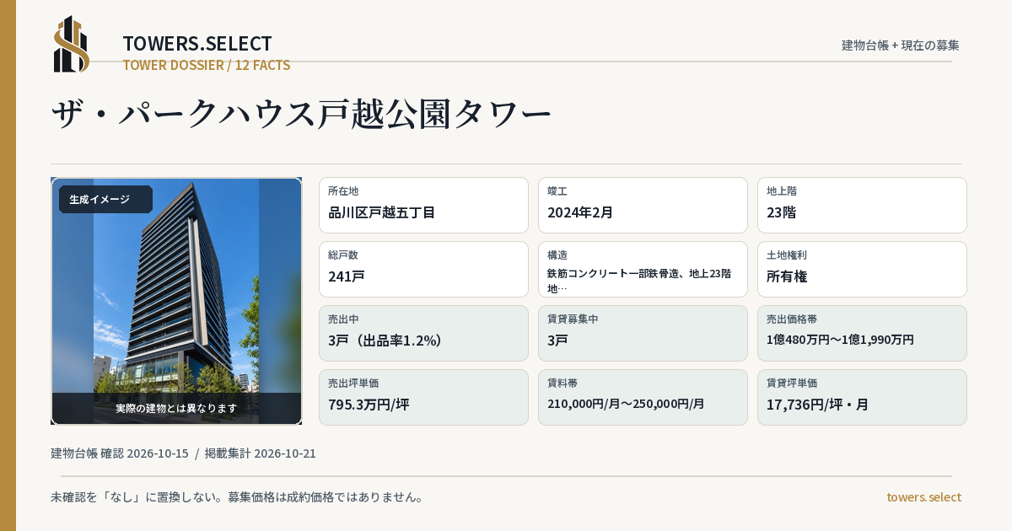Select the 売出中 3戸 listing card

423,333
